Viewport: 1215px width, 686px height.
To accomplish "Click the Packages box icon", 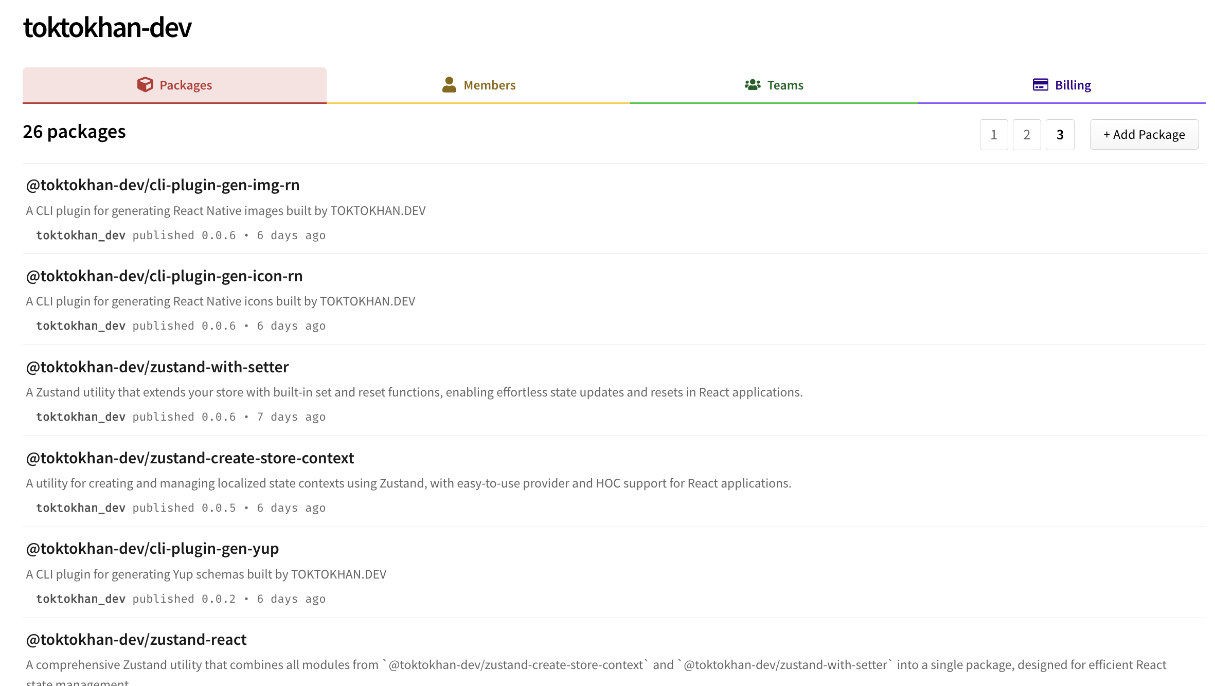I will coord(145,85).
